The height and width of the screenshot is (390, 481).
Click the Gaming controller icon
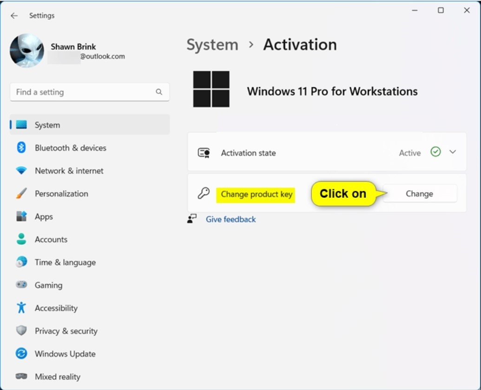click(21, 285)
